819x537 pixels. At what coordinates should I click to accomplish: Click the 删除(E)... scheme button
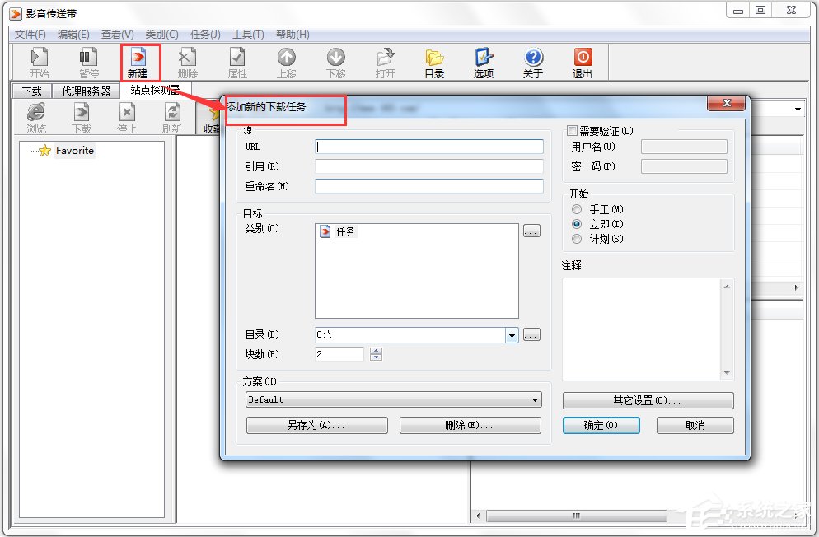click(470, 425)
